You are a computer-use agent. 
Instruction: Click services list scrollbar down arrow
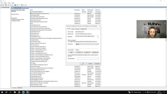166,86
